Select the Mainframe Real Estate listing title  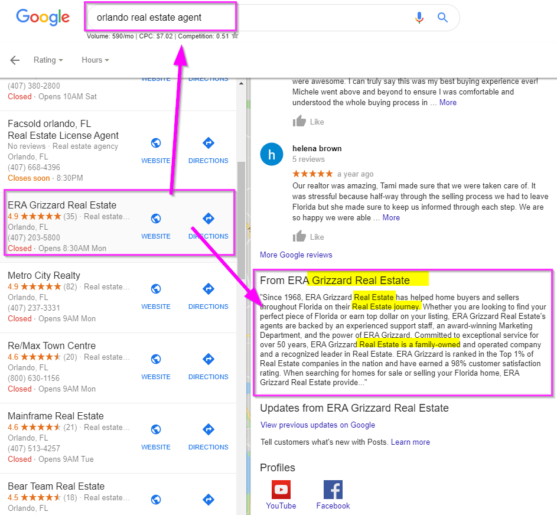(56, 416)
